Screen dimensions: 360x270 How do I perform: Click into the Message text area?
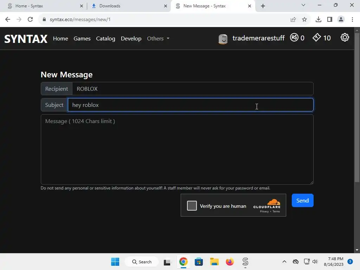[177, 149]
